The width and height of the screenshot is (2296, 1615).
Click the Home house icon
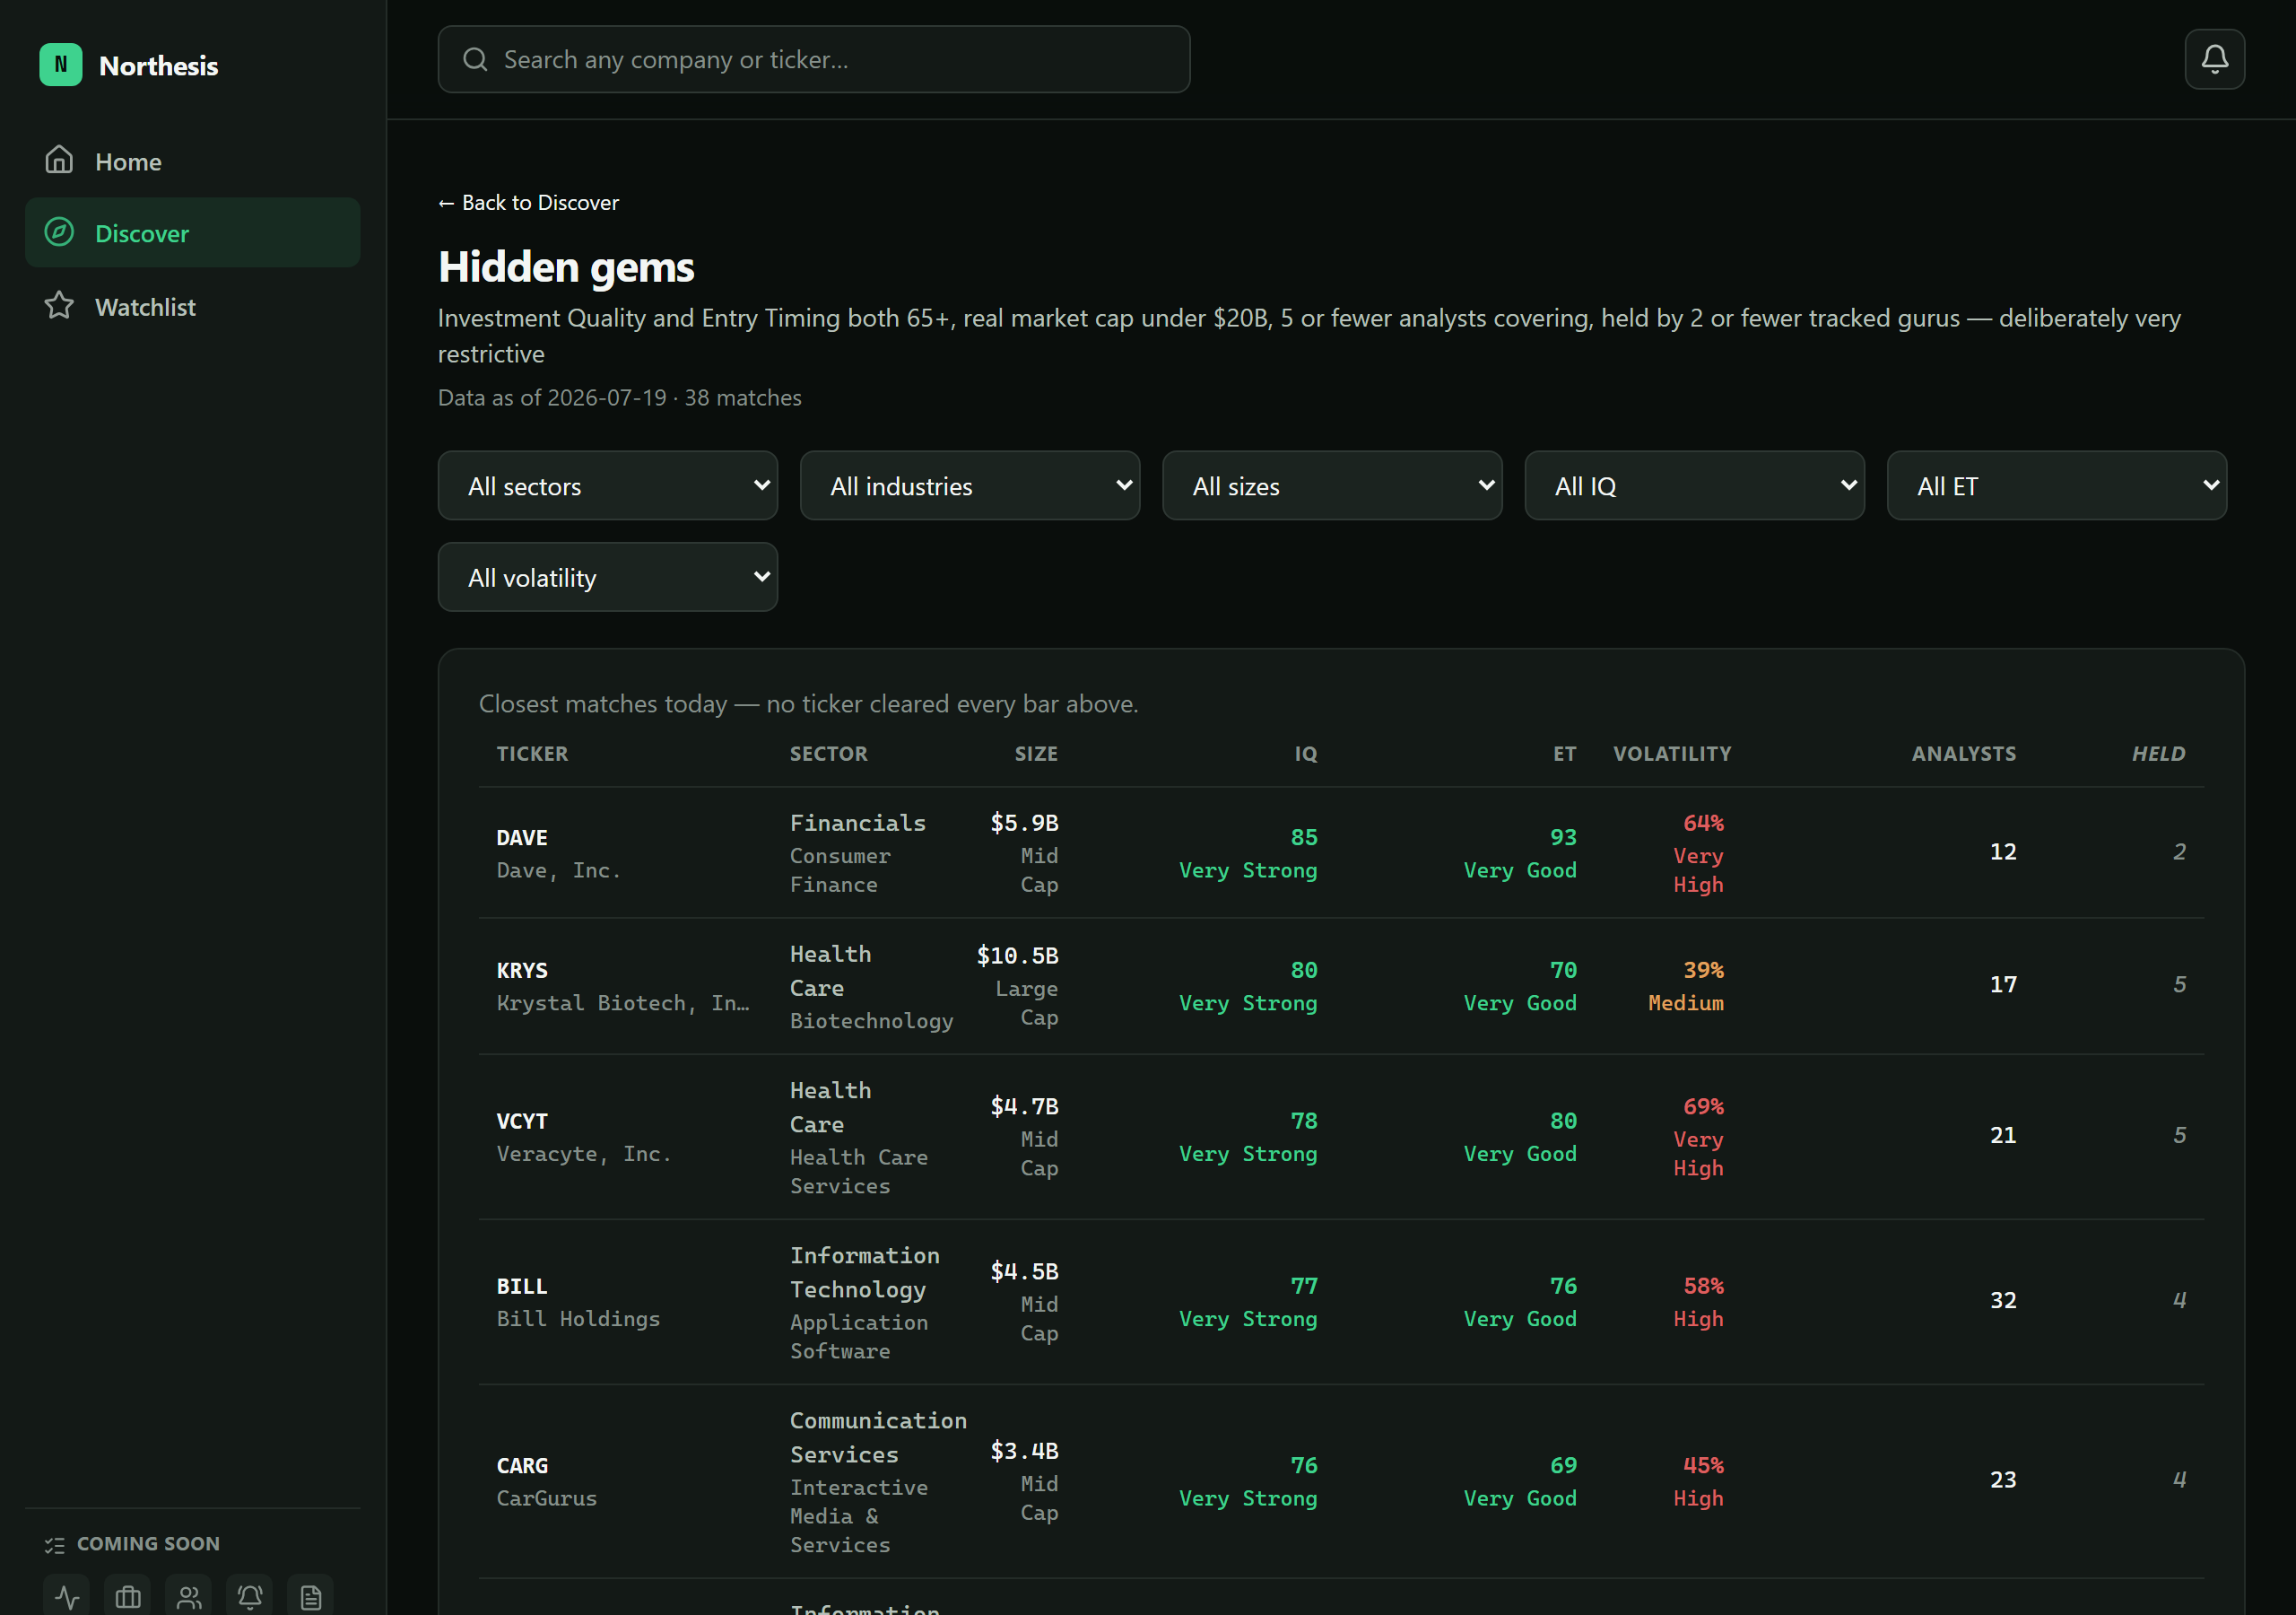pos(59,160)
